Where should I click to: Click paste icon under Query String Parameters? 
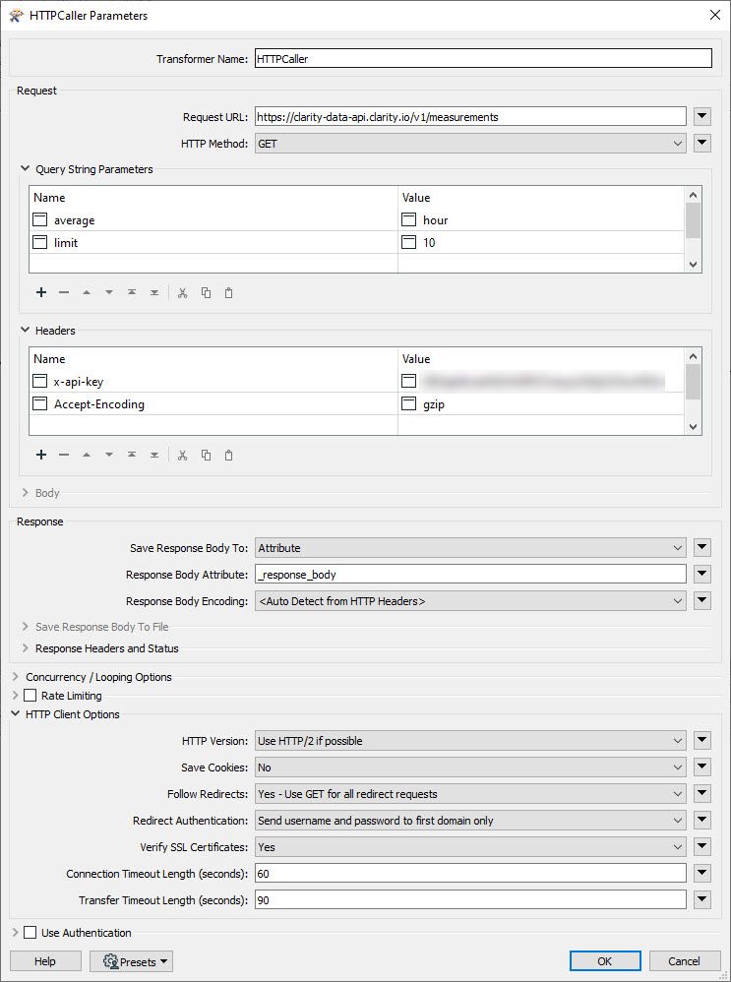229,292
